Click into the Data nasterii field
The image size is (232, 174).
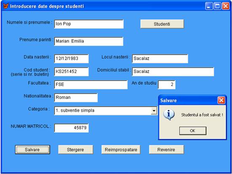point(71,59)
